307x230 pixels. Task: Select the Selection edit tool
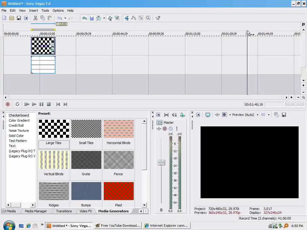[x=141, y=18]
